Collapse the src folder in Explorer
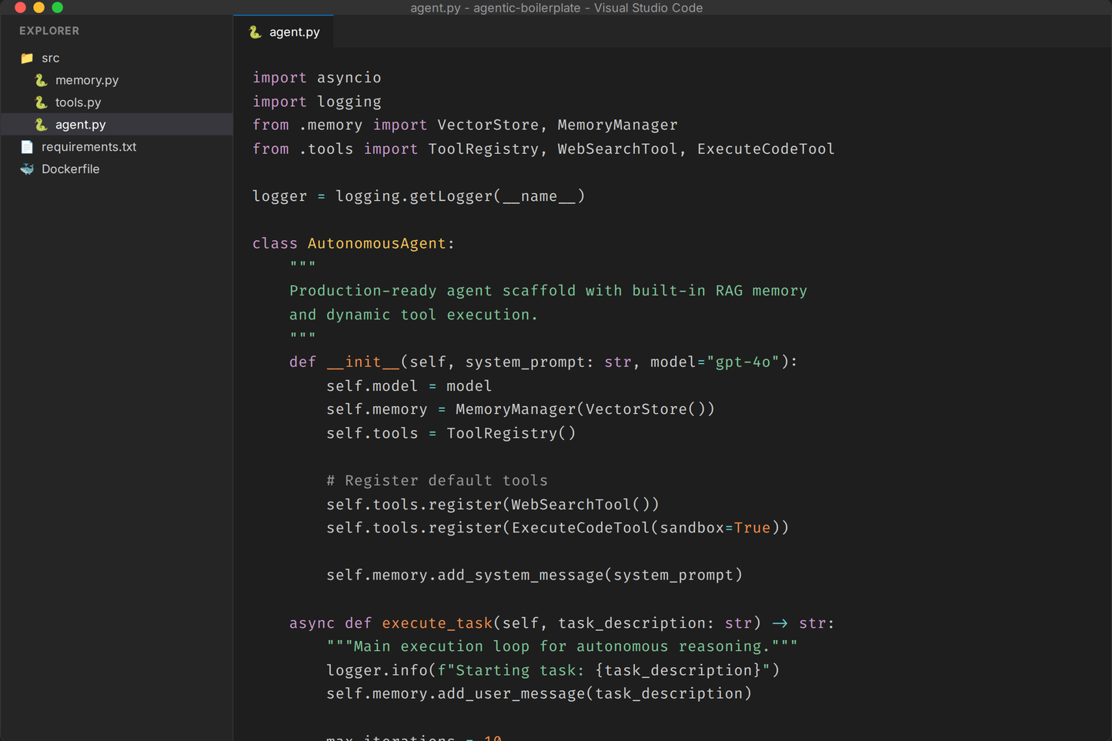This screenshot has width=1112, height=741. click(116, 58)
